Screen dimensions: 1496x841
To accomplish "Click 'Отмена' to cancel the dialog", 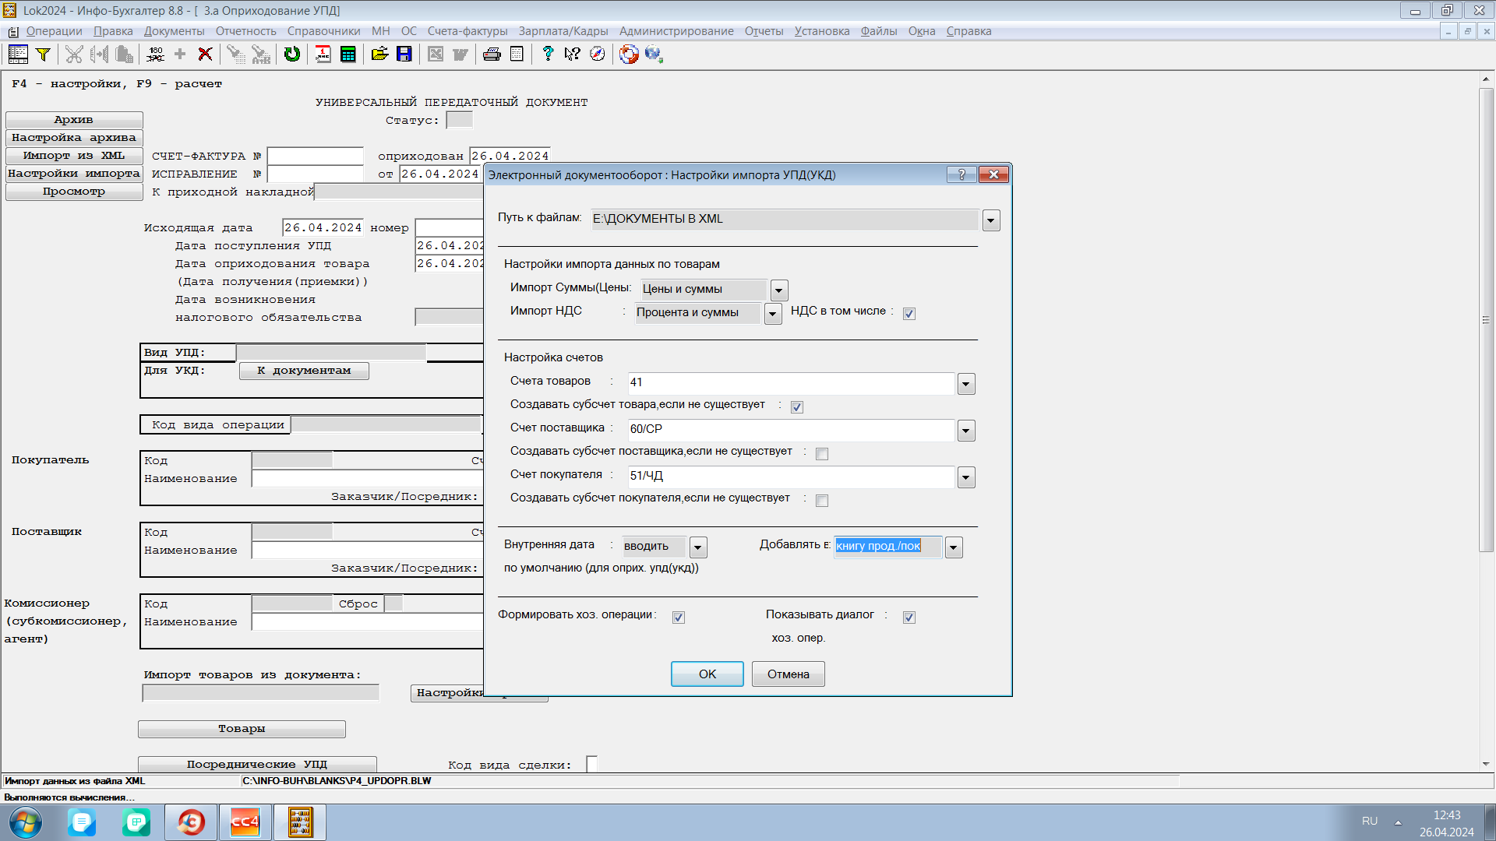I will click(x=788, y=674).
